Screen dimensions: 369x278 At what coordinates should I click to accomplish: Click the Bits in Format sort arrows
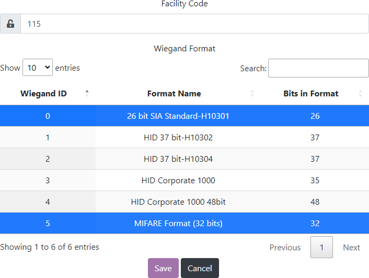(x=360, y=93)
